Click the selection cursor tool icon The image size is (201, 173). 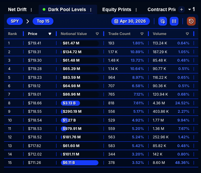pos(163,21)
